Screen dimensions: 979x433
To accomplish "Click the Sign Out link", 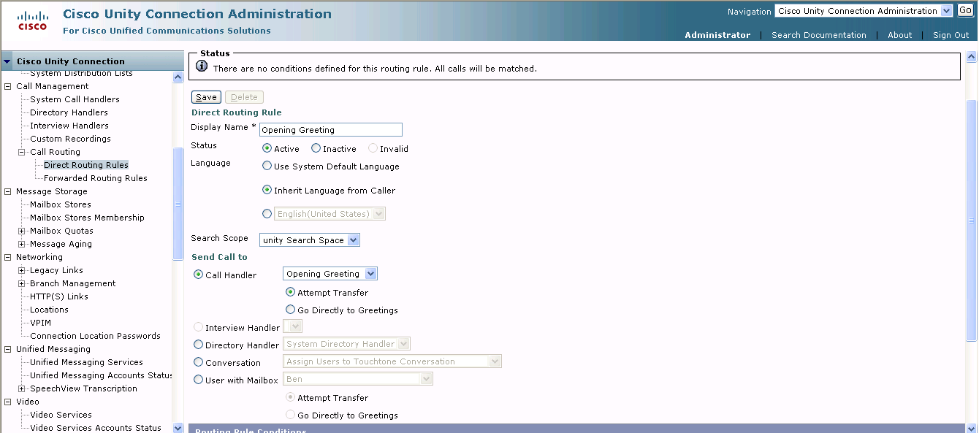I will click(951, 35).
